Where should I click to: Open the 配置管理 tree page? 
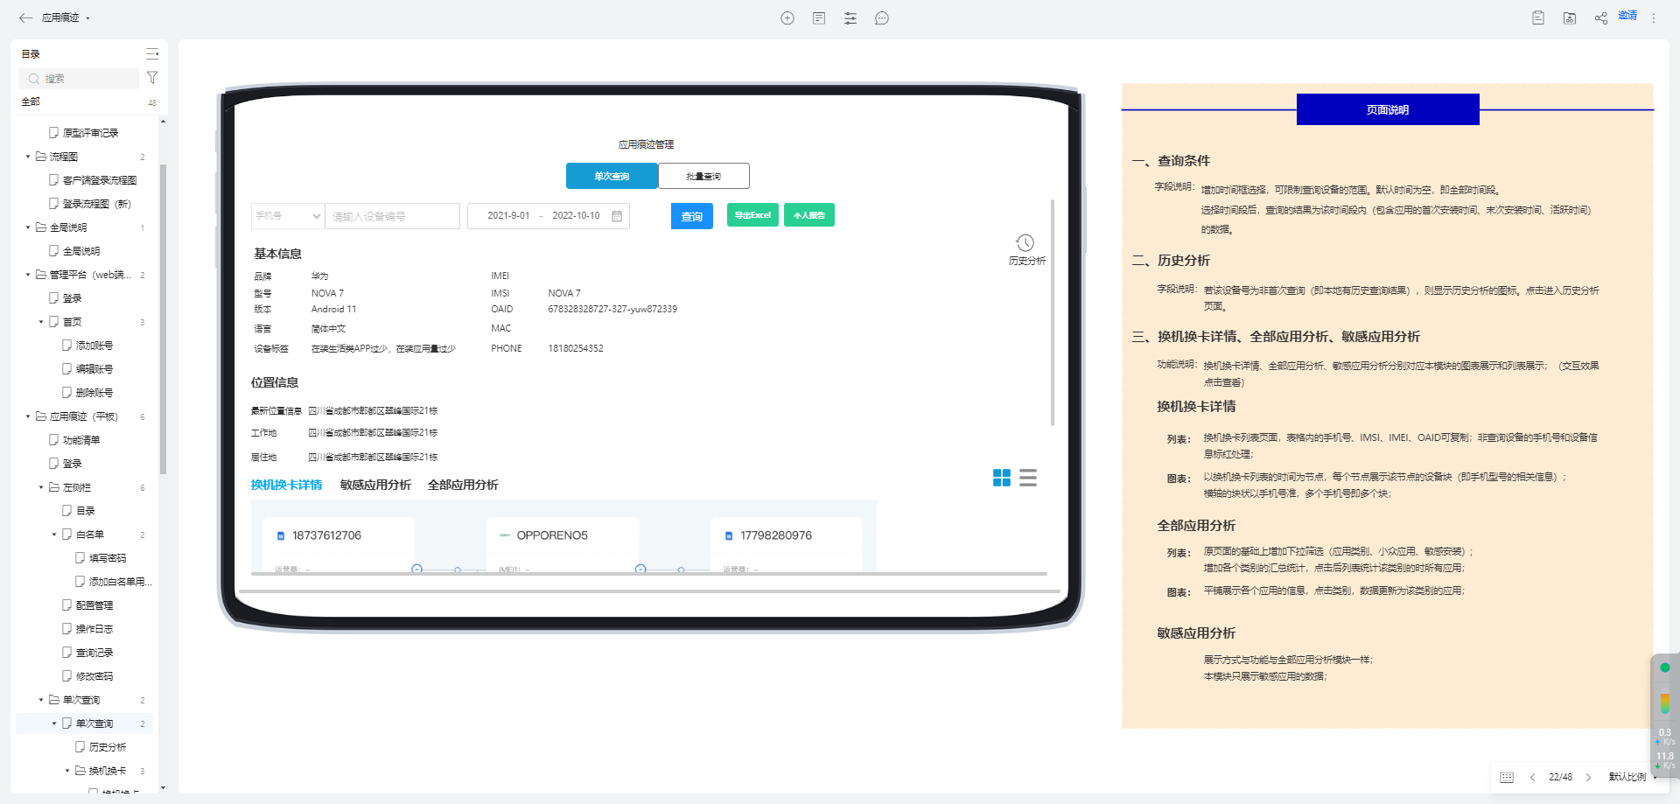point(94,605)
